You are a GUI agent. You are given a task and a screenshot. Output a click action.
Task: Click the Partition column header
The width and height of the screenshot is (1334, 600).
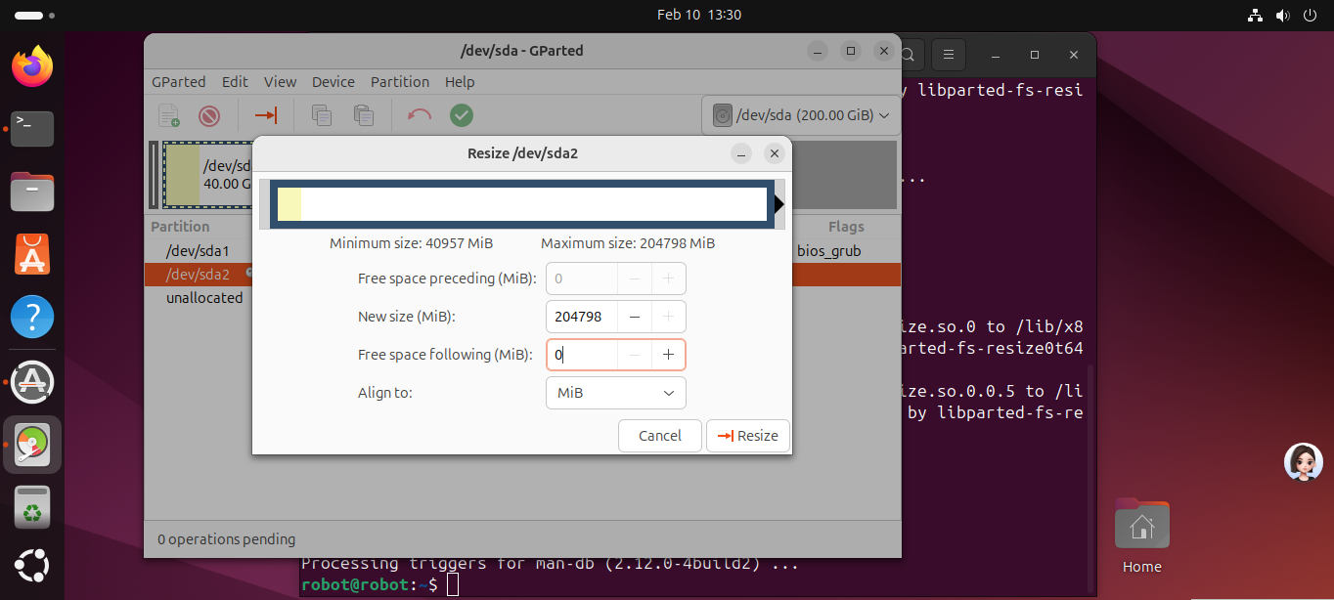tap(180, 227)
